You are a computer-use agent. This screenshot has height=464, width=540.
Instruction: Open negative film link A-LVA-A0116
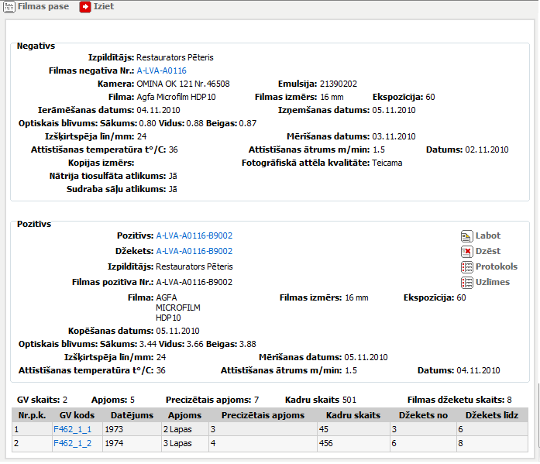pos(161,70)
